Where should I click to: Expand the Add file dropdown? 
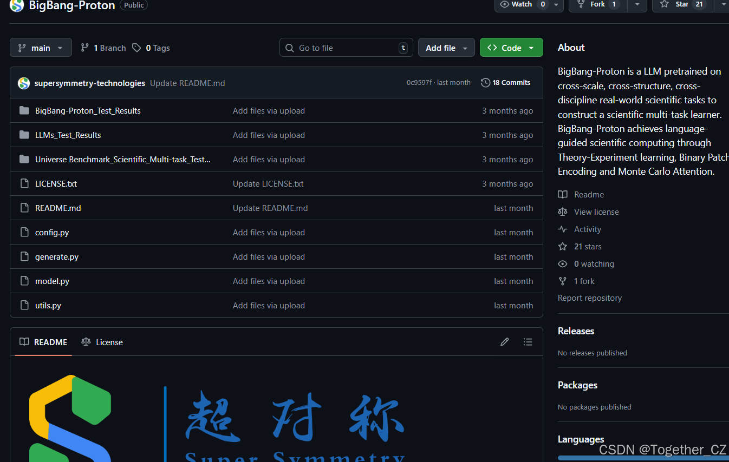pyautogui.click(x=446, y=48)
